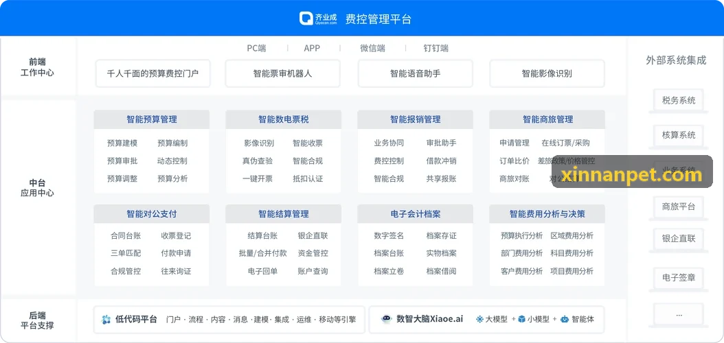The height and width of the screenshot is (343, 724).
Task: Switch to the 钉钉端 tab
Action: tap(436, 48)
